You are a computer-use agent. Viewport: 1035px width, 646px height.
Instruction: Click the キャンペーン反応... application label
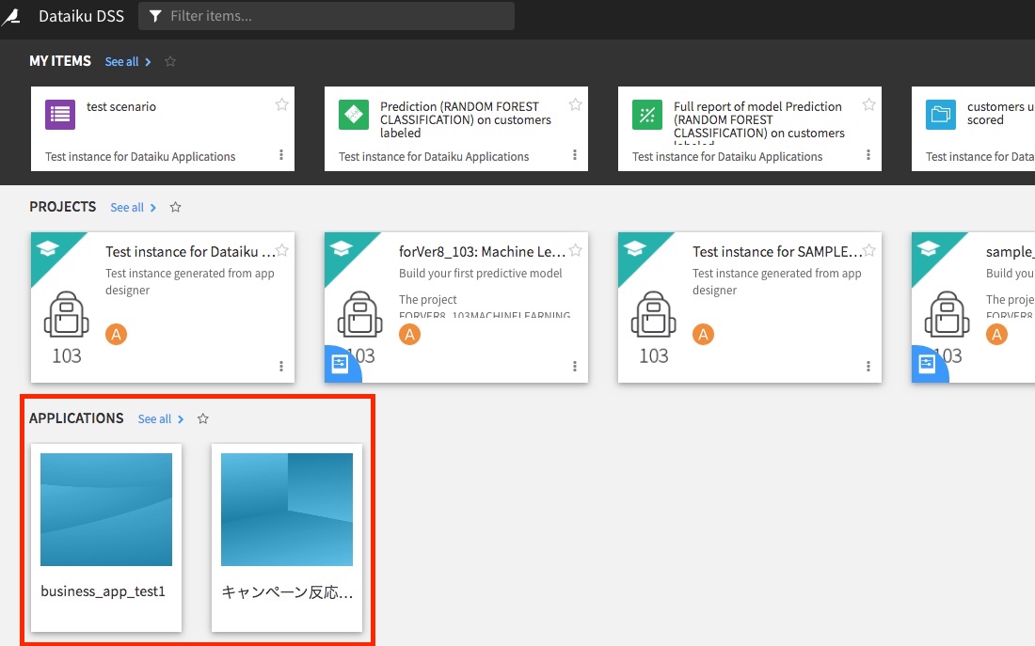tap(287, 591)
